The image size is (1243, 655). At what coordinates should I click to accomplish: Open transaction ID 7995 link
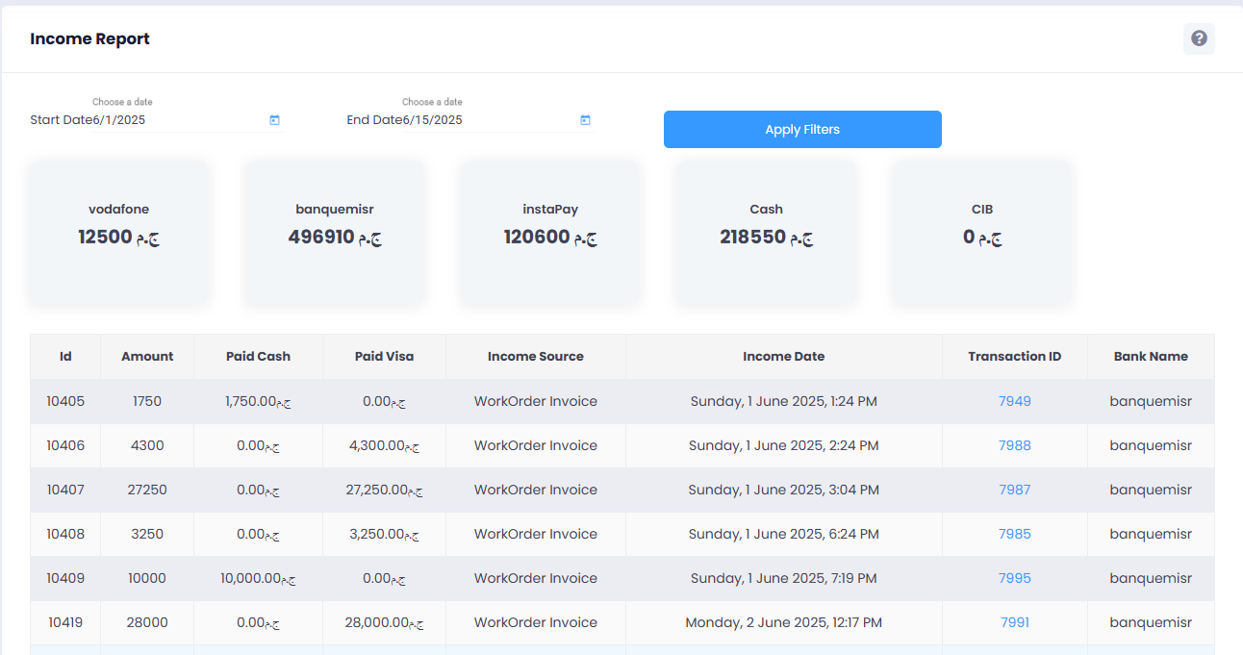point(1014,578)
